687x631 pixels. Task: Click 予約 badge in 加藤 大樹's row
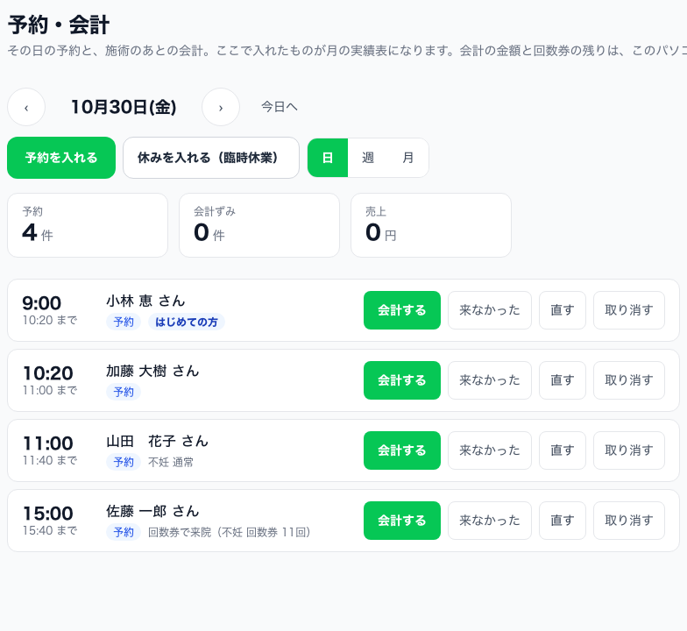pos(124,393)
